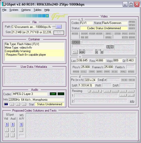Click the H264 indicator
This screenshot has width=141, height=143.
coord(132,28)
